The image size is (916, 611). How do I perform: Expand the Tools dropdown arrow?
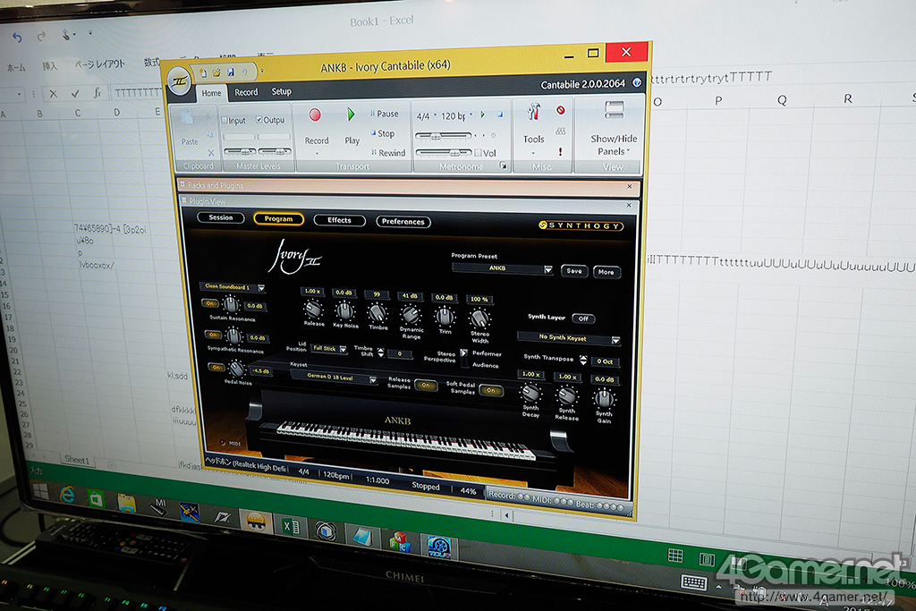click(x=533, y=154)
